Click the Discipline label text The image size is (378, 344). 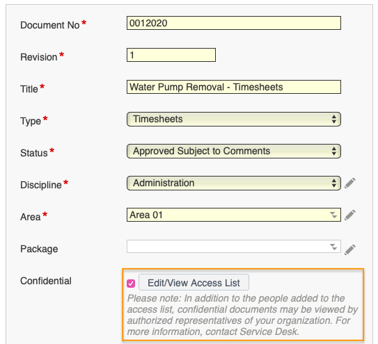tap(41, 185)
